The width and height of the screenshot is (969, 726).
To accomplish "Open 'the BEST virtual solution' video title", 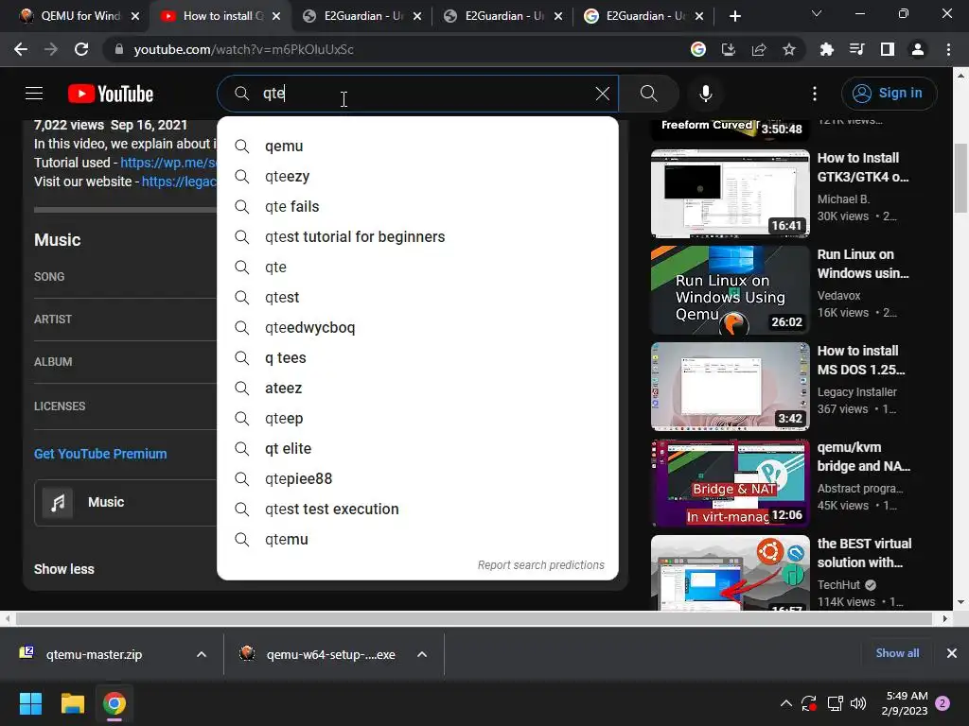I will pyautogui.click(x=864, y=552).
